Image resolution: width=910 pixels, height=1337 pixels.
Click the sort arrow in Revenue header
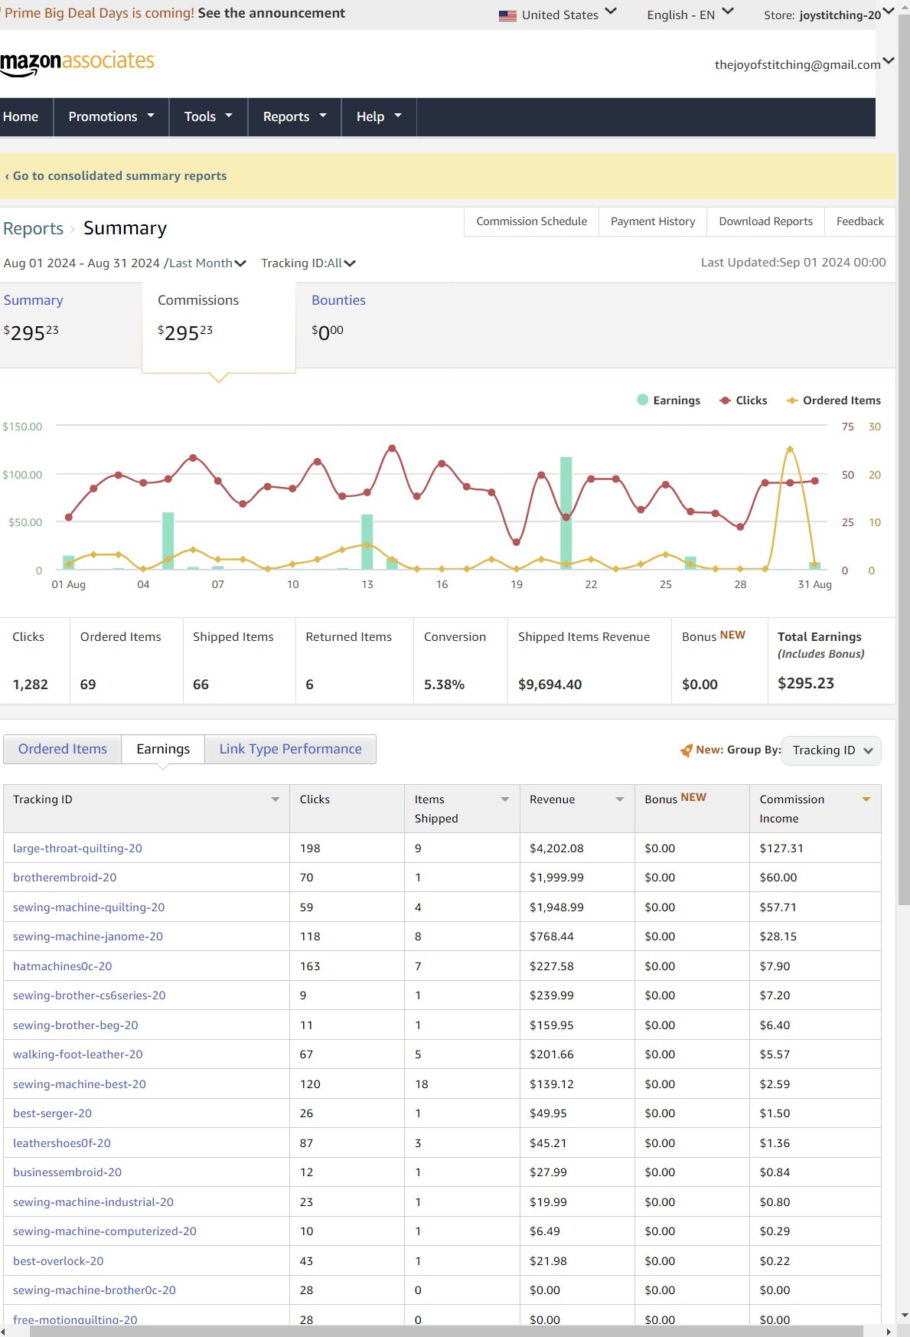(x=620, y=799)
